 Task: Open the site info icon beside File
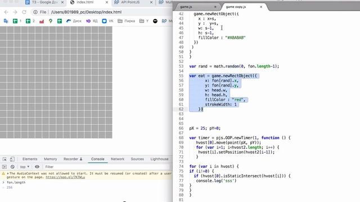coord(35,12)
